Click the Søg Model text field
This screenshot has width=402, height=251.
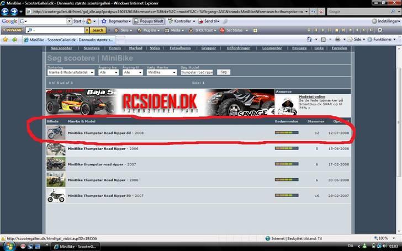197,72
